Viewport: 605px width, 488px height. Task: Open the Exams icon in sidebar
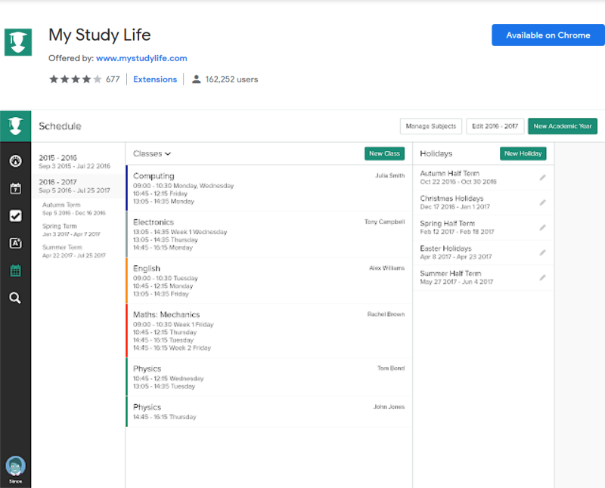15,242
